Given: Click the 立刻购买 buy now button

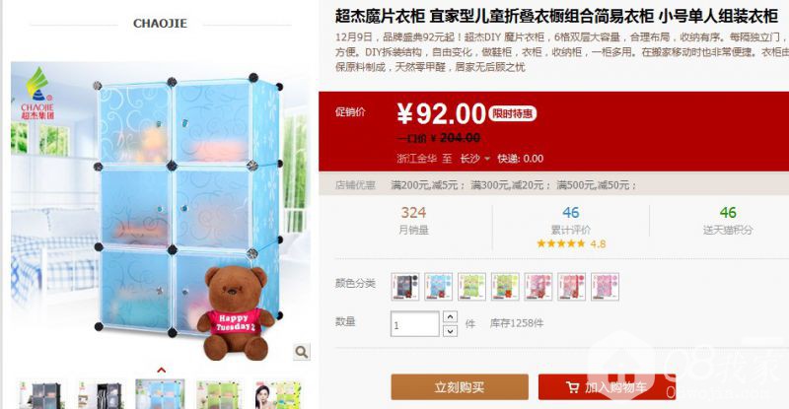Looking at the screenshot, I should 460,387.
